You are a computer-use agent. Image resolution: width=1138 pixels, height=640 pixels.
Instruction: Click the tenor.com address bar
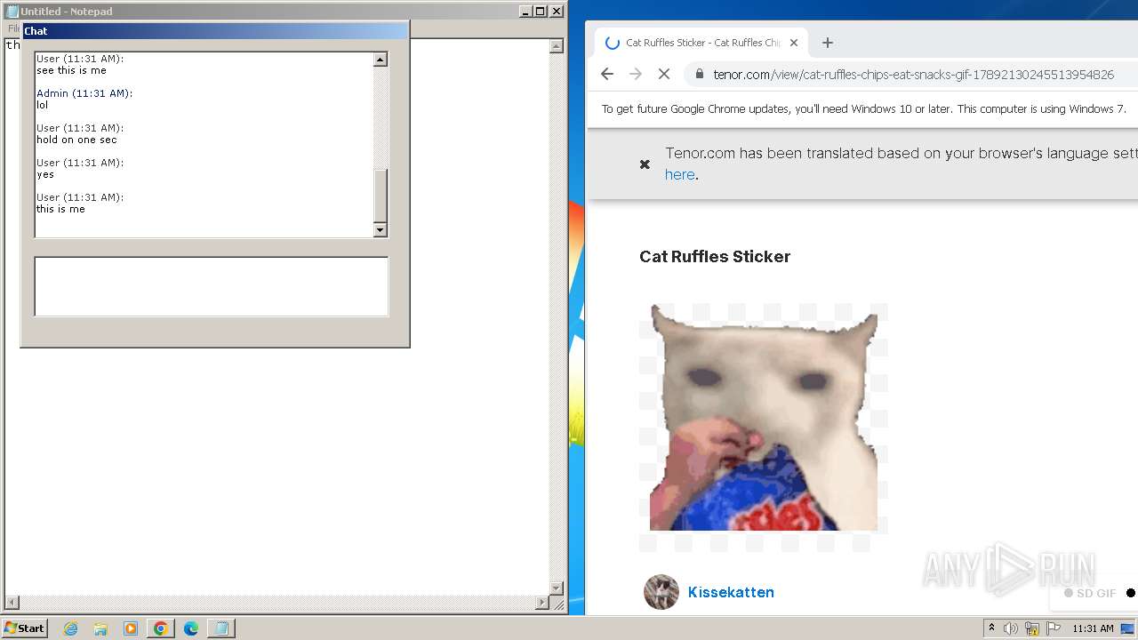click(x=914, y=75)
